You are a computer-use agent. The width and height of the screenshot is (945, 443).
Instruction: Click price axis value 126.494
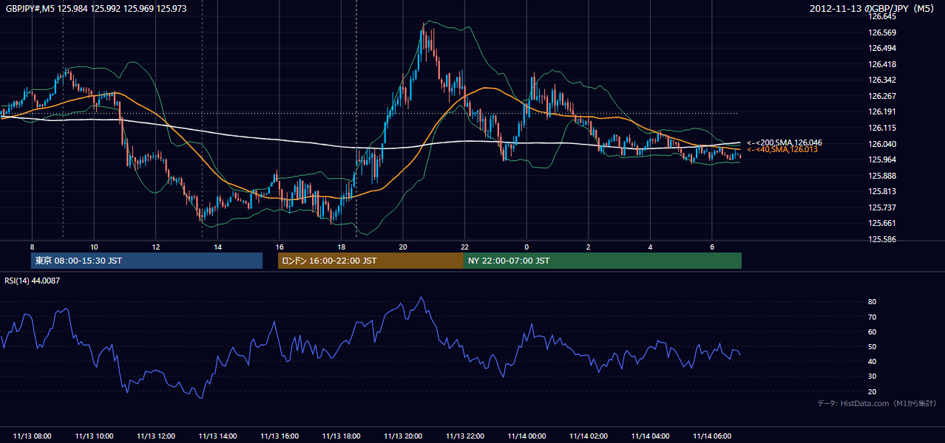point(882,48)
